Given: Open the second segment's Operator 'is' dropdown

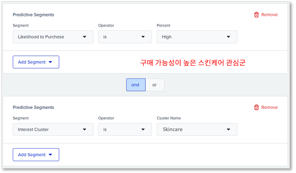Looking at the screenshot, I should click(125, 130).
